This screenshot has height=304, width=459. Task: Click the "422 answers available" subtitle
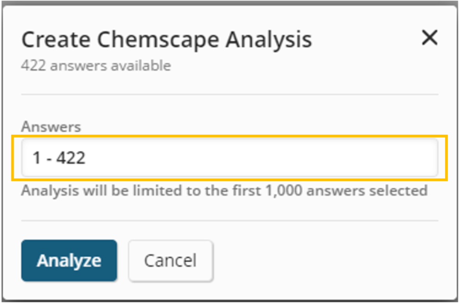click(x=96, y=66)
